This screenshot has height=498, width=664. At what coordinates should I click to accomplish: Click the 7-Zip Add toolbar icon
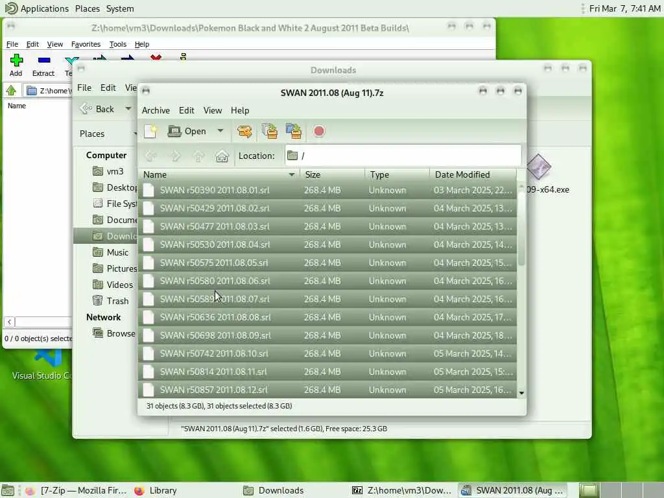coord(16,65)
